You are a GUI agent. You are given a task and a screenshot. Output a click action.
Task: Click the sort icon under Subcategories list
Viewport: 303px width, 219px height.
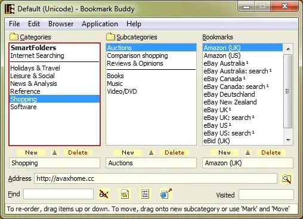[x=151, y=153]
